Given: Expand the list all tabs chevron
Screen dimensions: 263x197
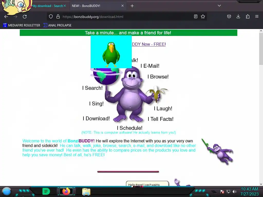Looking at the screenshot, I should 219,6.
